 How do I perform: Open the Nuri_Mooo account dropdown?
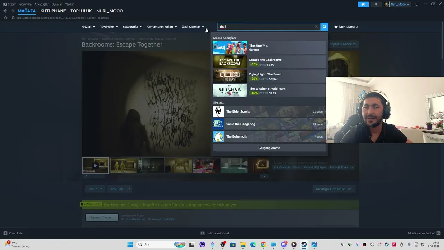tap(397, 4)
